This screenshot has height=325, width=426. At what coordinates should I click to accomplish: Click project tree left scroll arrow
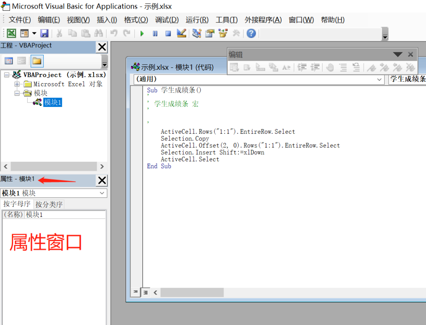pyautogui.click(x=6, y=166)
